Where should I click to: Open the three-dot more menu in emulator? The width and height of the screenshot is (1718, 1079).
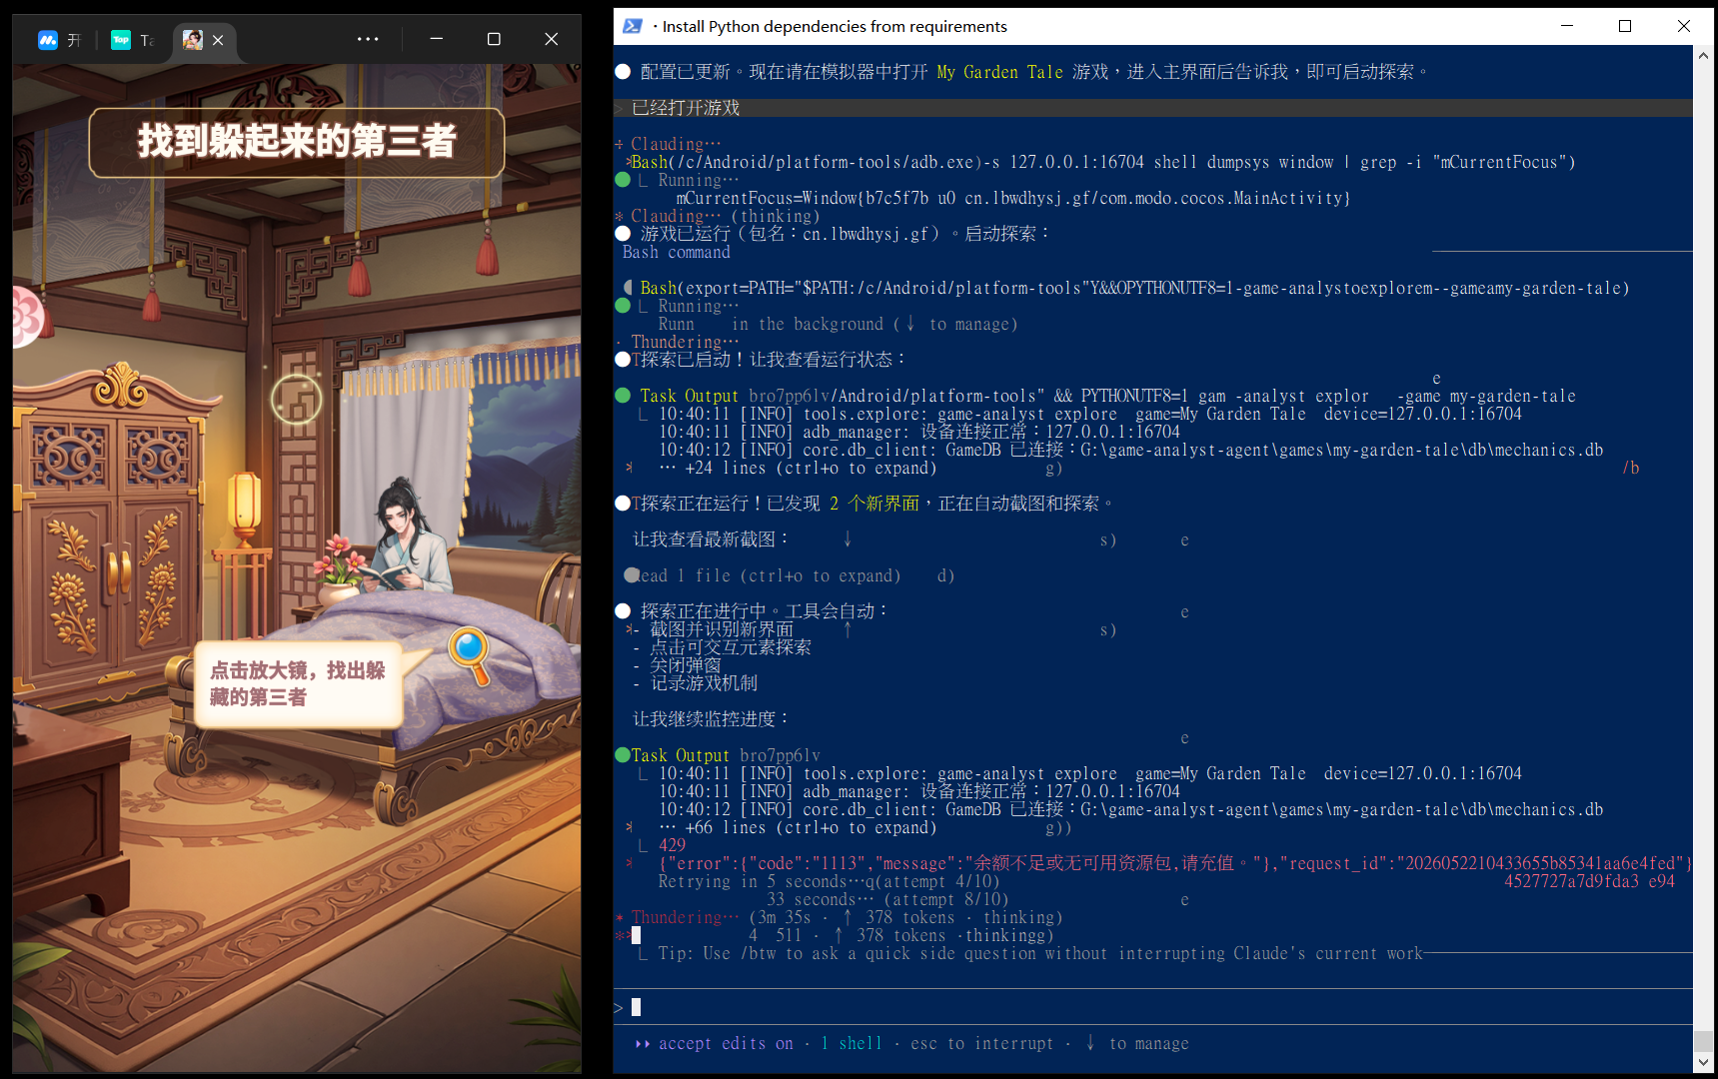[368, 39]
